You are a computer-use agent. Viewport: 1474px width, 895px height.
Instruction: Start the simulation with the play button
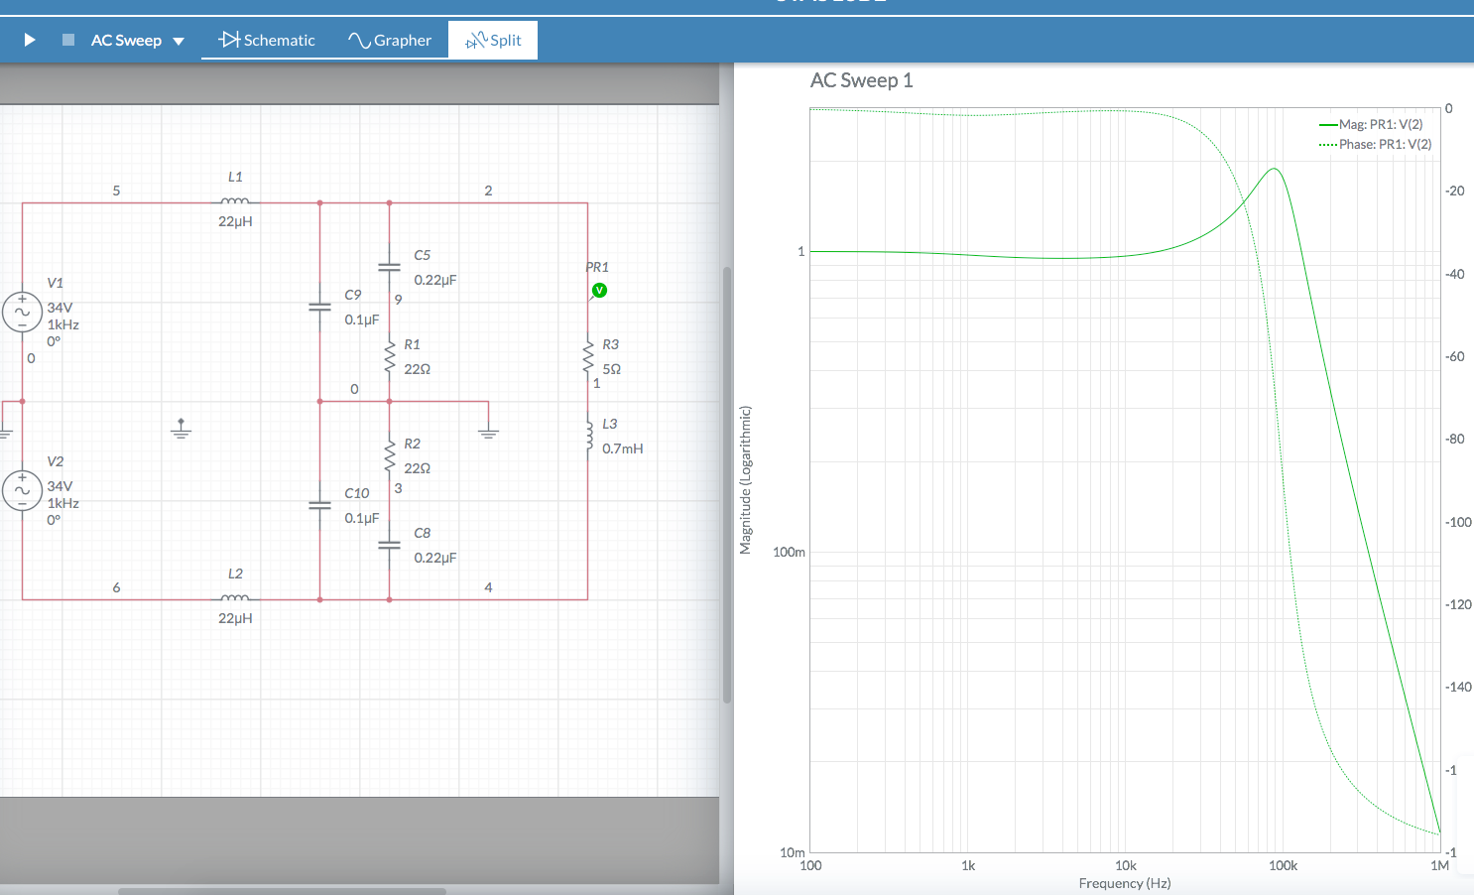[30, 40]
